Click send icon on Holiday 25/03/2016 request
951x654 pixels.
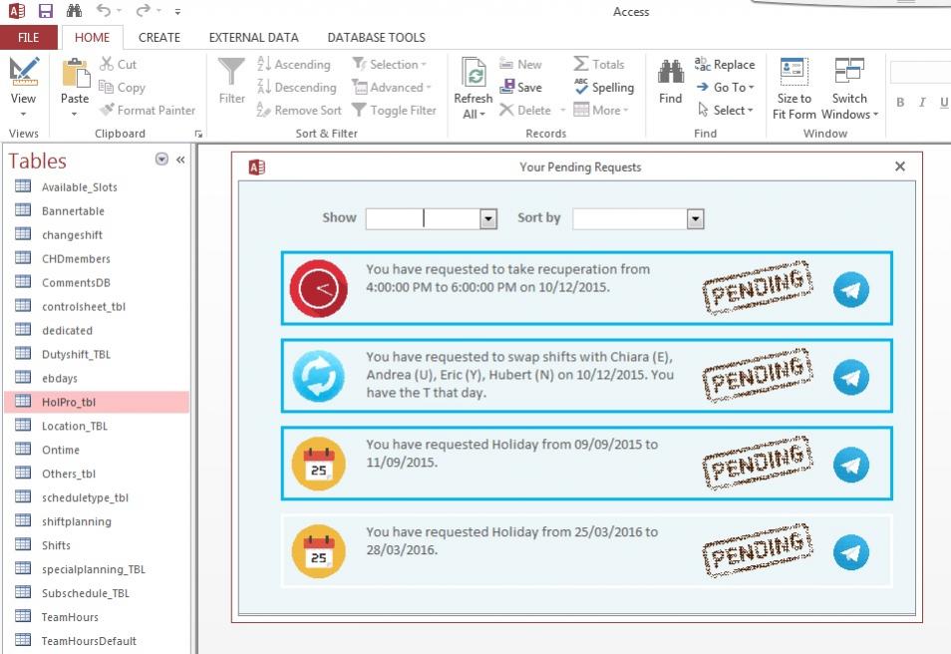point(851,552)
